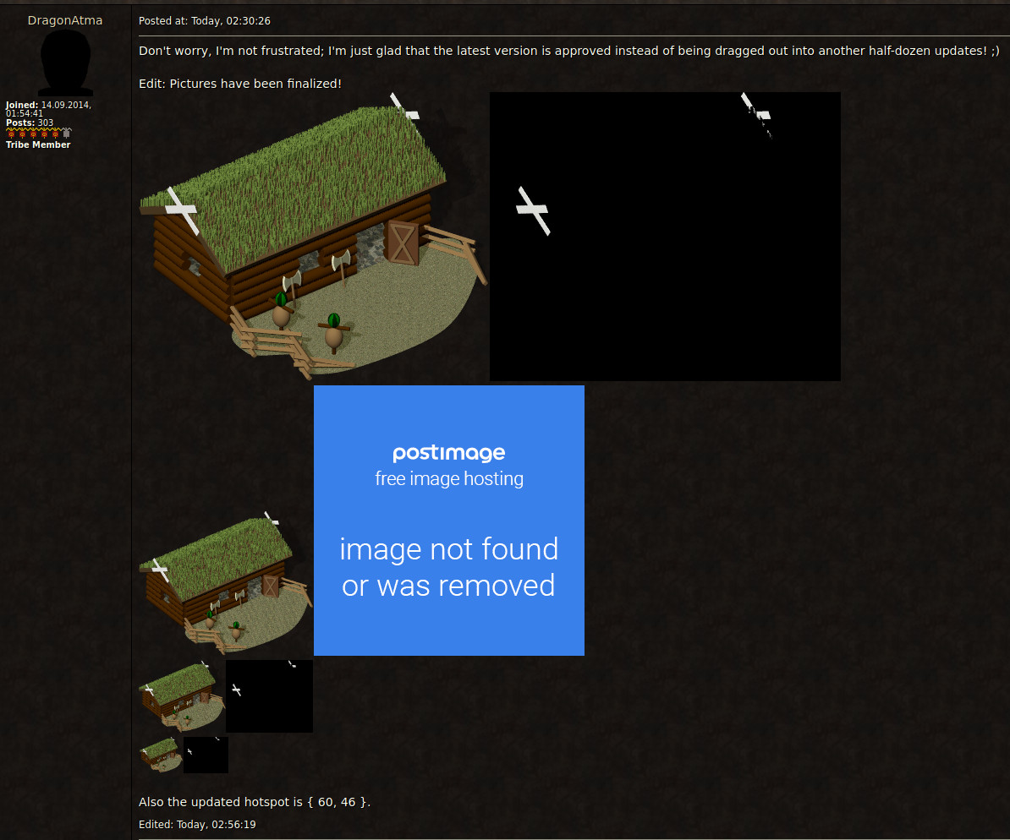Screen dimensions: 1010x840
Task: Click the 'image not found or was removed' text
Action: (448, 567)
